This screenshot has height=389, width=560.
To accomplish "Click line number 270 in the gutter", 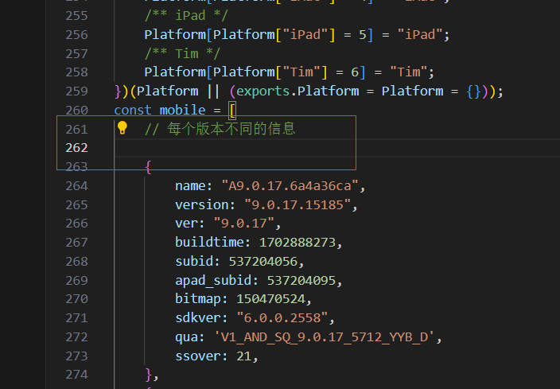I will pyautogui.click(x=76, y=299).
